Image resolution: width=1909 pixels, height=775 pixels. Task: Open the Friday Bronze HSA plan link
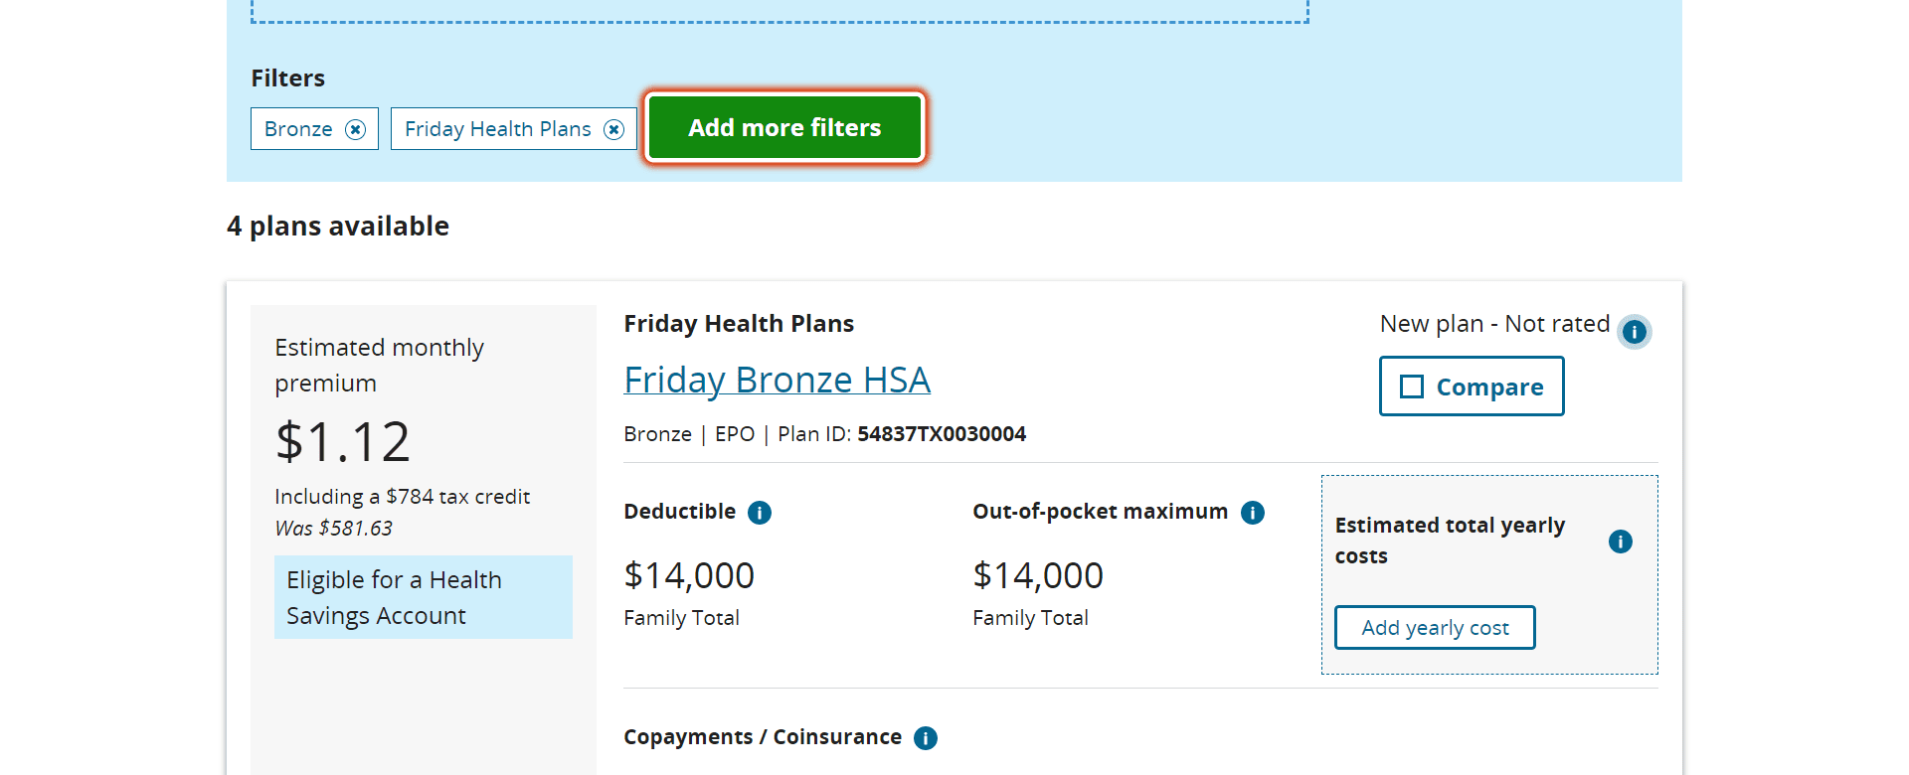[x=777, y=380]
